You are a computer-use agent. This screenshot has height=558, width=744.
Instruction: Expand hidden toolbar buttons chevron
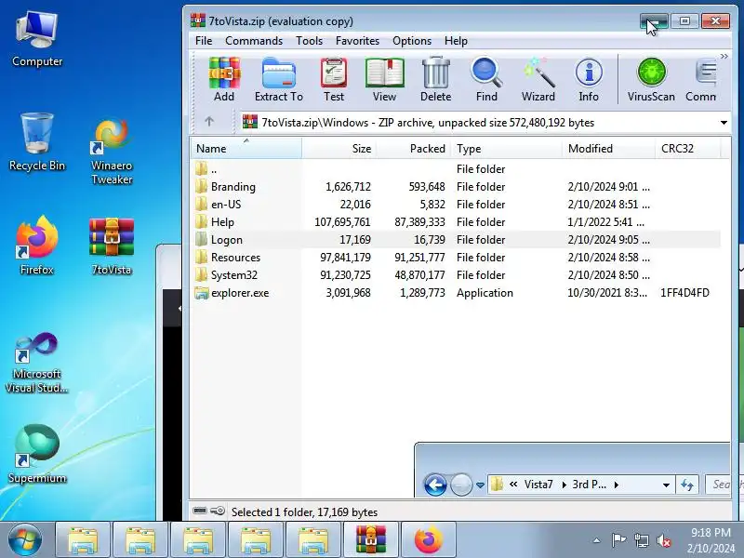(724, 57)
